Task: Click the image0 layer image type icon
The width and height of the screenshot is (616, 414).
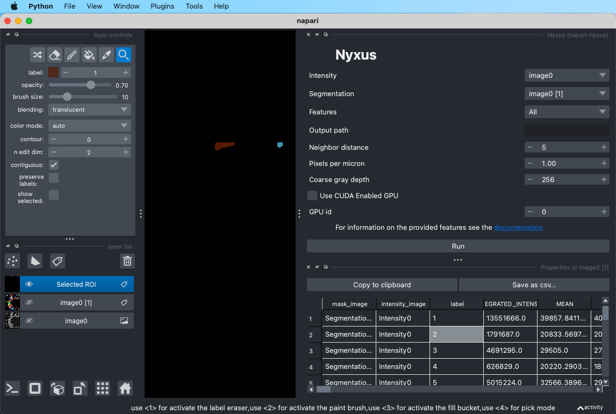Action: (x=124, y=321)
